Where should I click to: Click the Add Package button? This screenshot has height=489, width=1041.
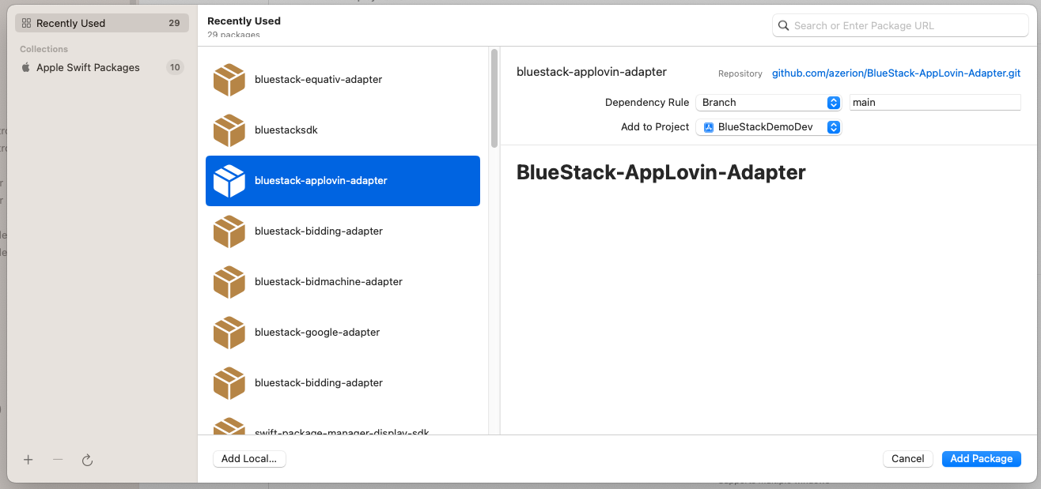[x=982, y=459]
